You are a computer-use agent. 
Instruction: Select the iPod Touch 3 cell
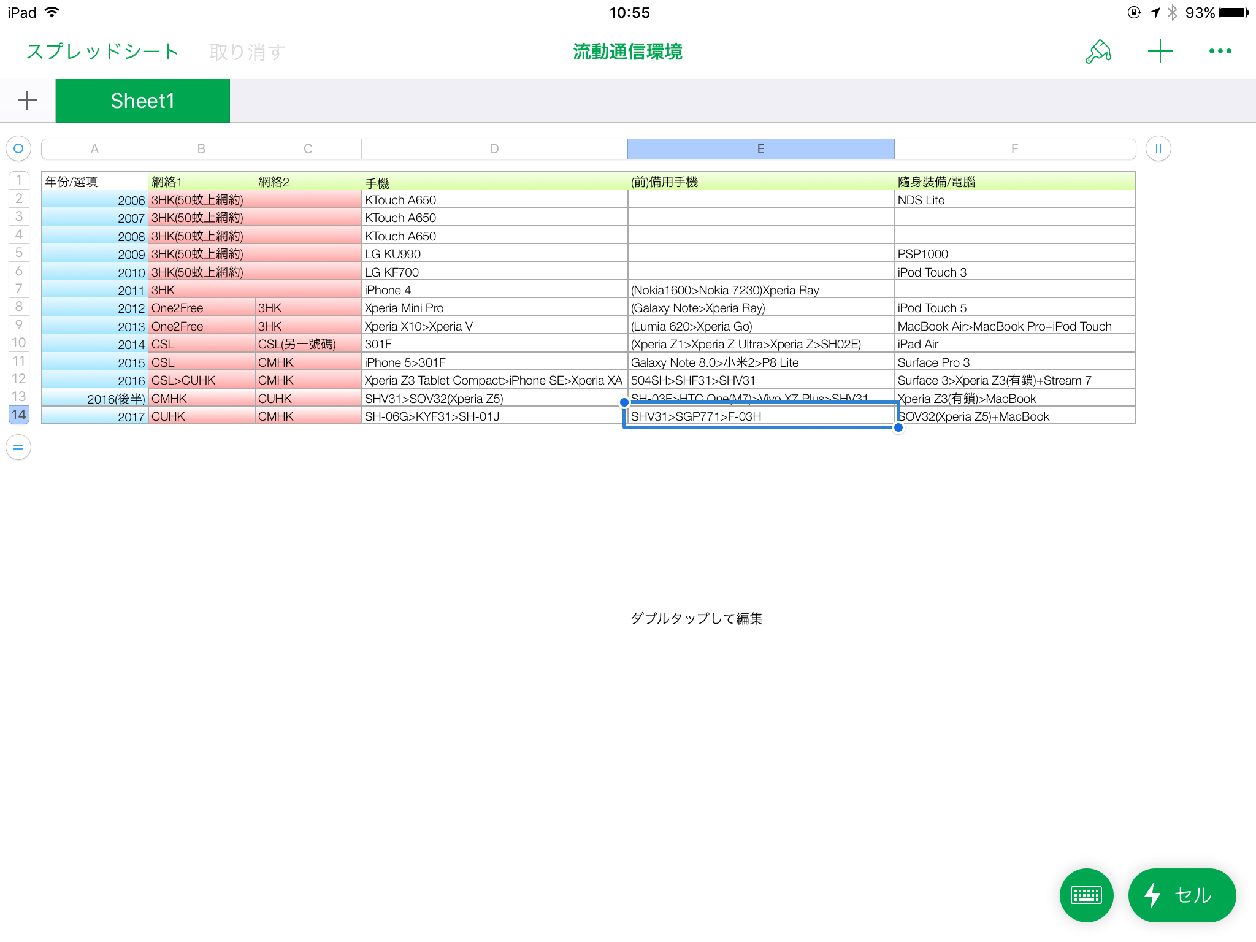1015,272
